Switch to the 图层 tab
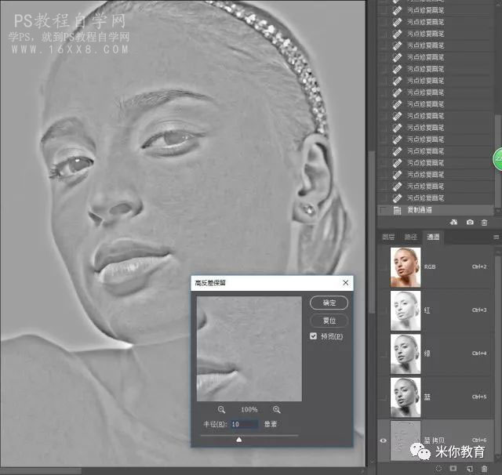The width and height of the screenshot is (502, 475). click(388, 237)
